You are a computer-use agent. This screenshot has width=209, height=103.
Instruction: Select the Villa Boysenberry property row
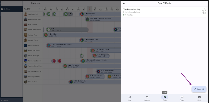click(33, 77)
